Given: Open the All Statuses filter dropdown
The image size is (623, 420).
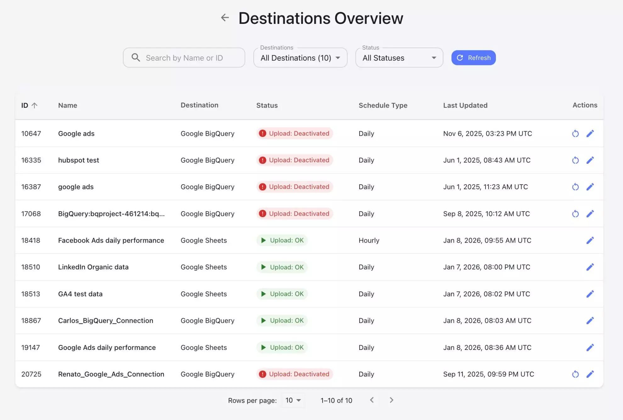Looking at the screenshot, I should pyautogui.click(x=399, y=58).
